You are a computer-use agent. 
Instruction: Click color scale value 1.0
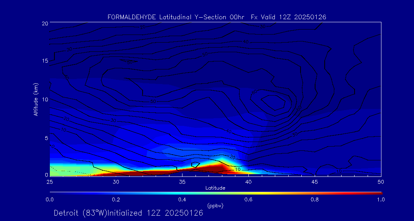pos(381,200)
